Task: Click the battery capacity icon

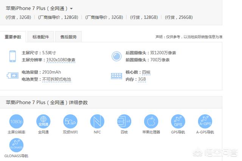Action: tap(12, 76)
